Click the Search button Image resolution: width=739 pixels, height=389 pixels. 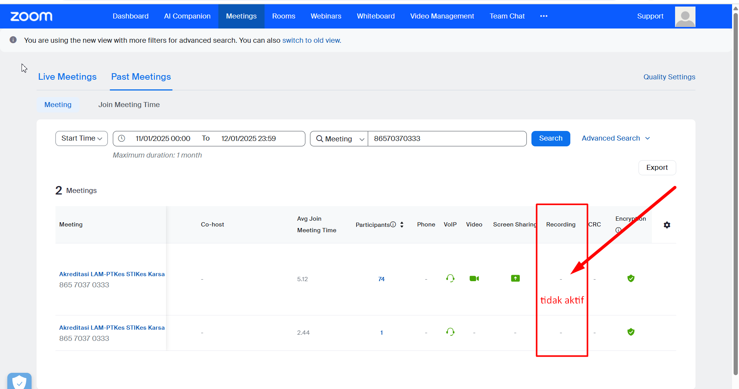[551, 138]
